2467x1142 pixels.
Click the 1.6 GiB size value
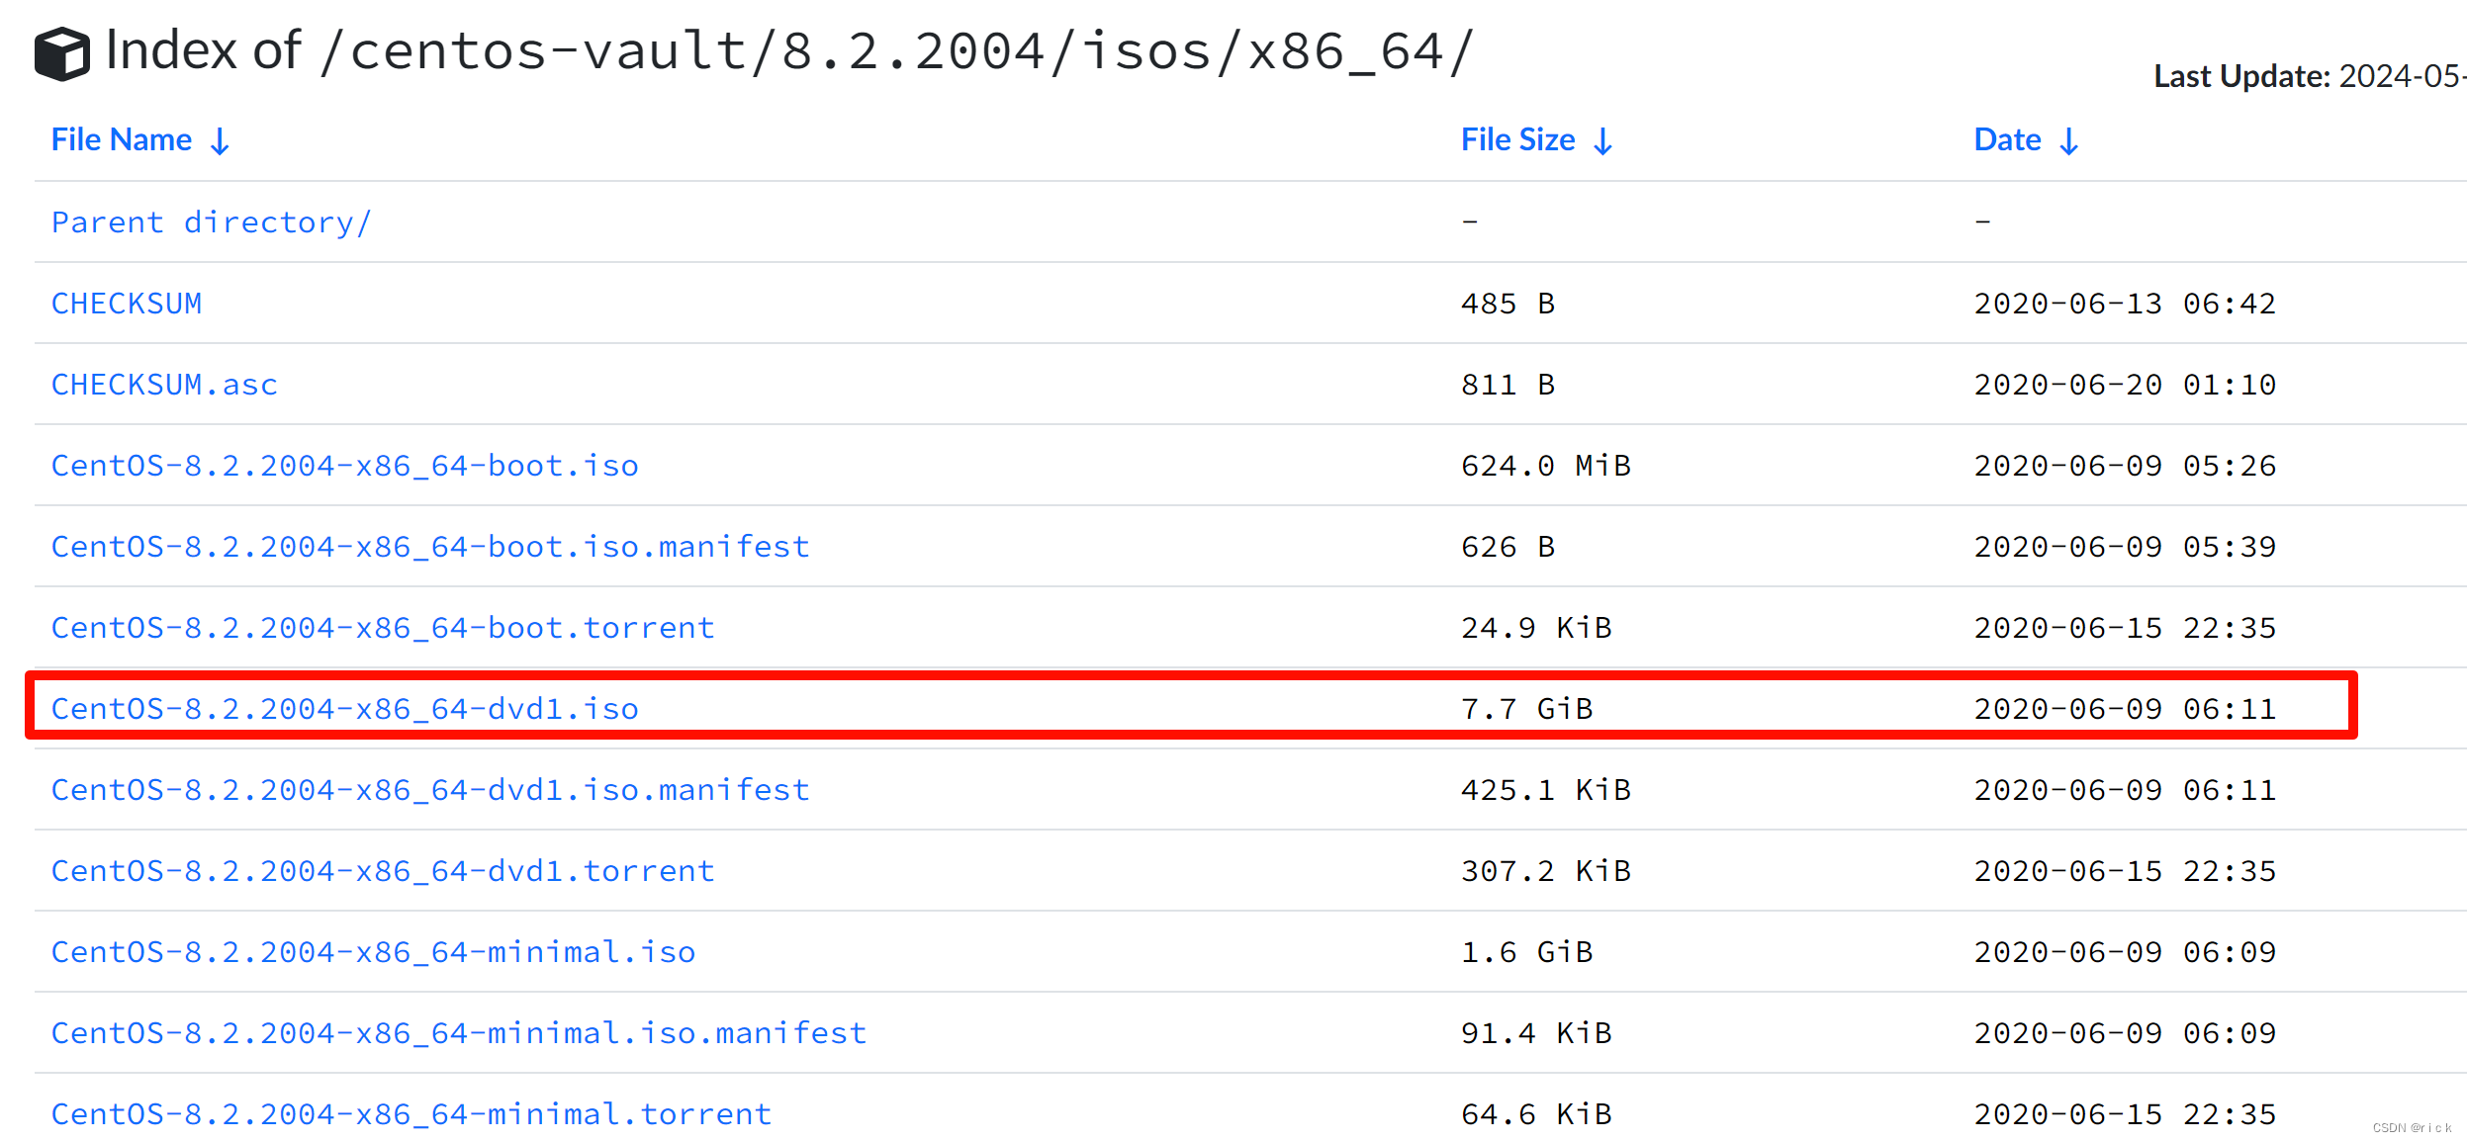click(x=1526, y=952)
